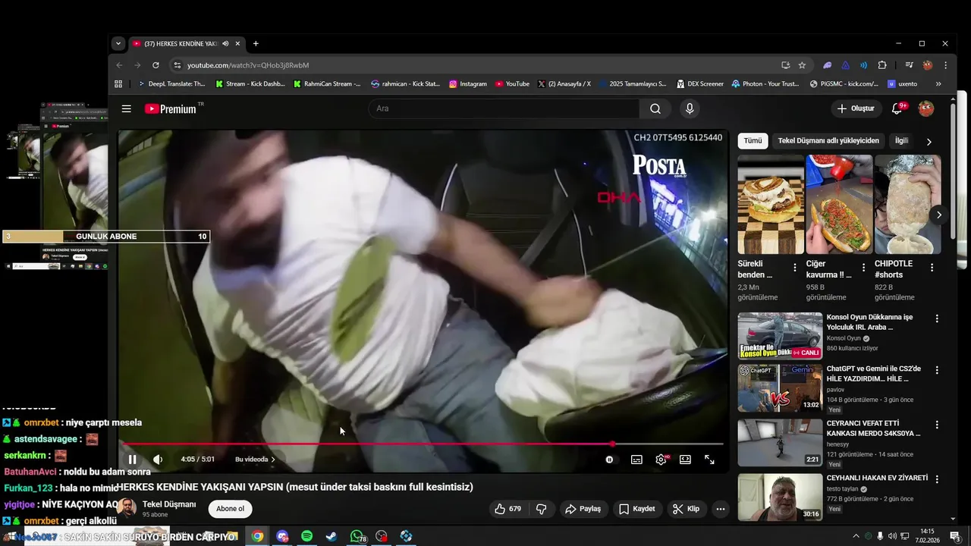Save video using Kaydet button
The width and height of the screenshot is (971, 546).
(636, 509)
